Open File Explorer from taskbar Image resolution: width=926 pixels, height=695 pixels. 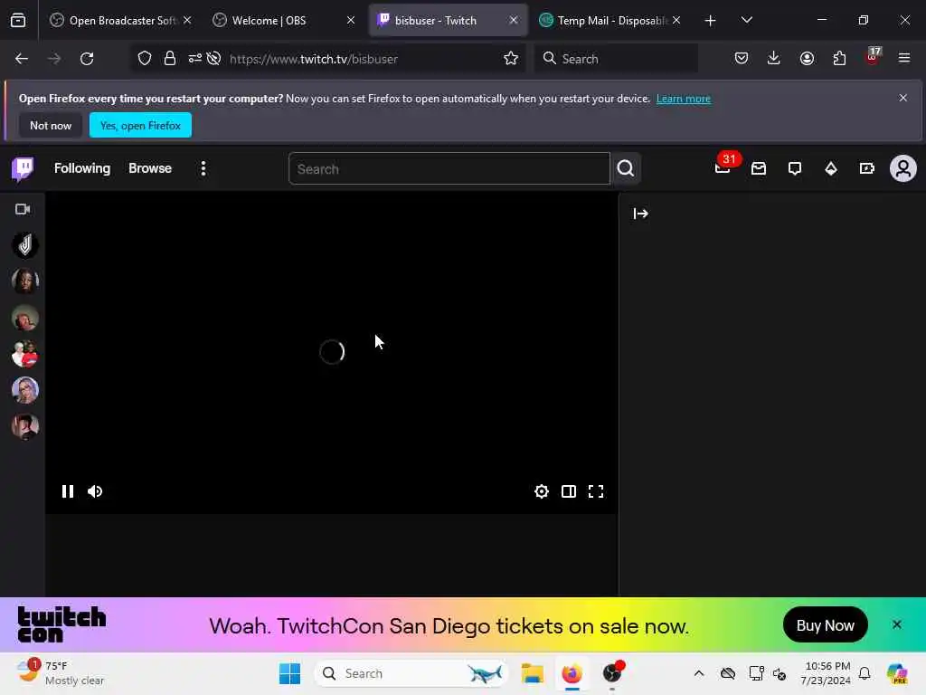coord(532,673)
